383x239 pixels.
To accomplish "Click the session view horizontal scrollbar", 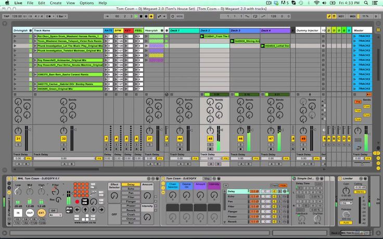I will (x=67, y=169).
